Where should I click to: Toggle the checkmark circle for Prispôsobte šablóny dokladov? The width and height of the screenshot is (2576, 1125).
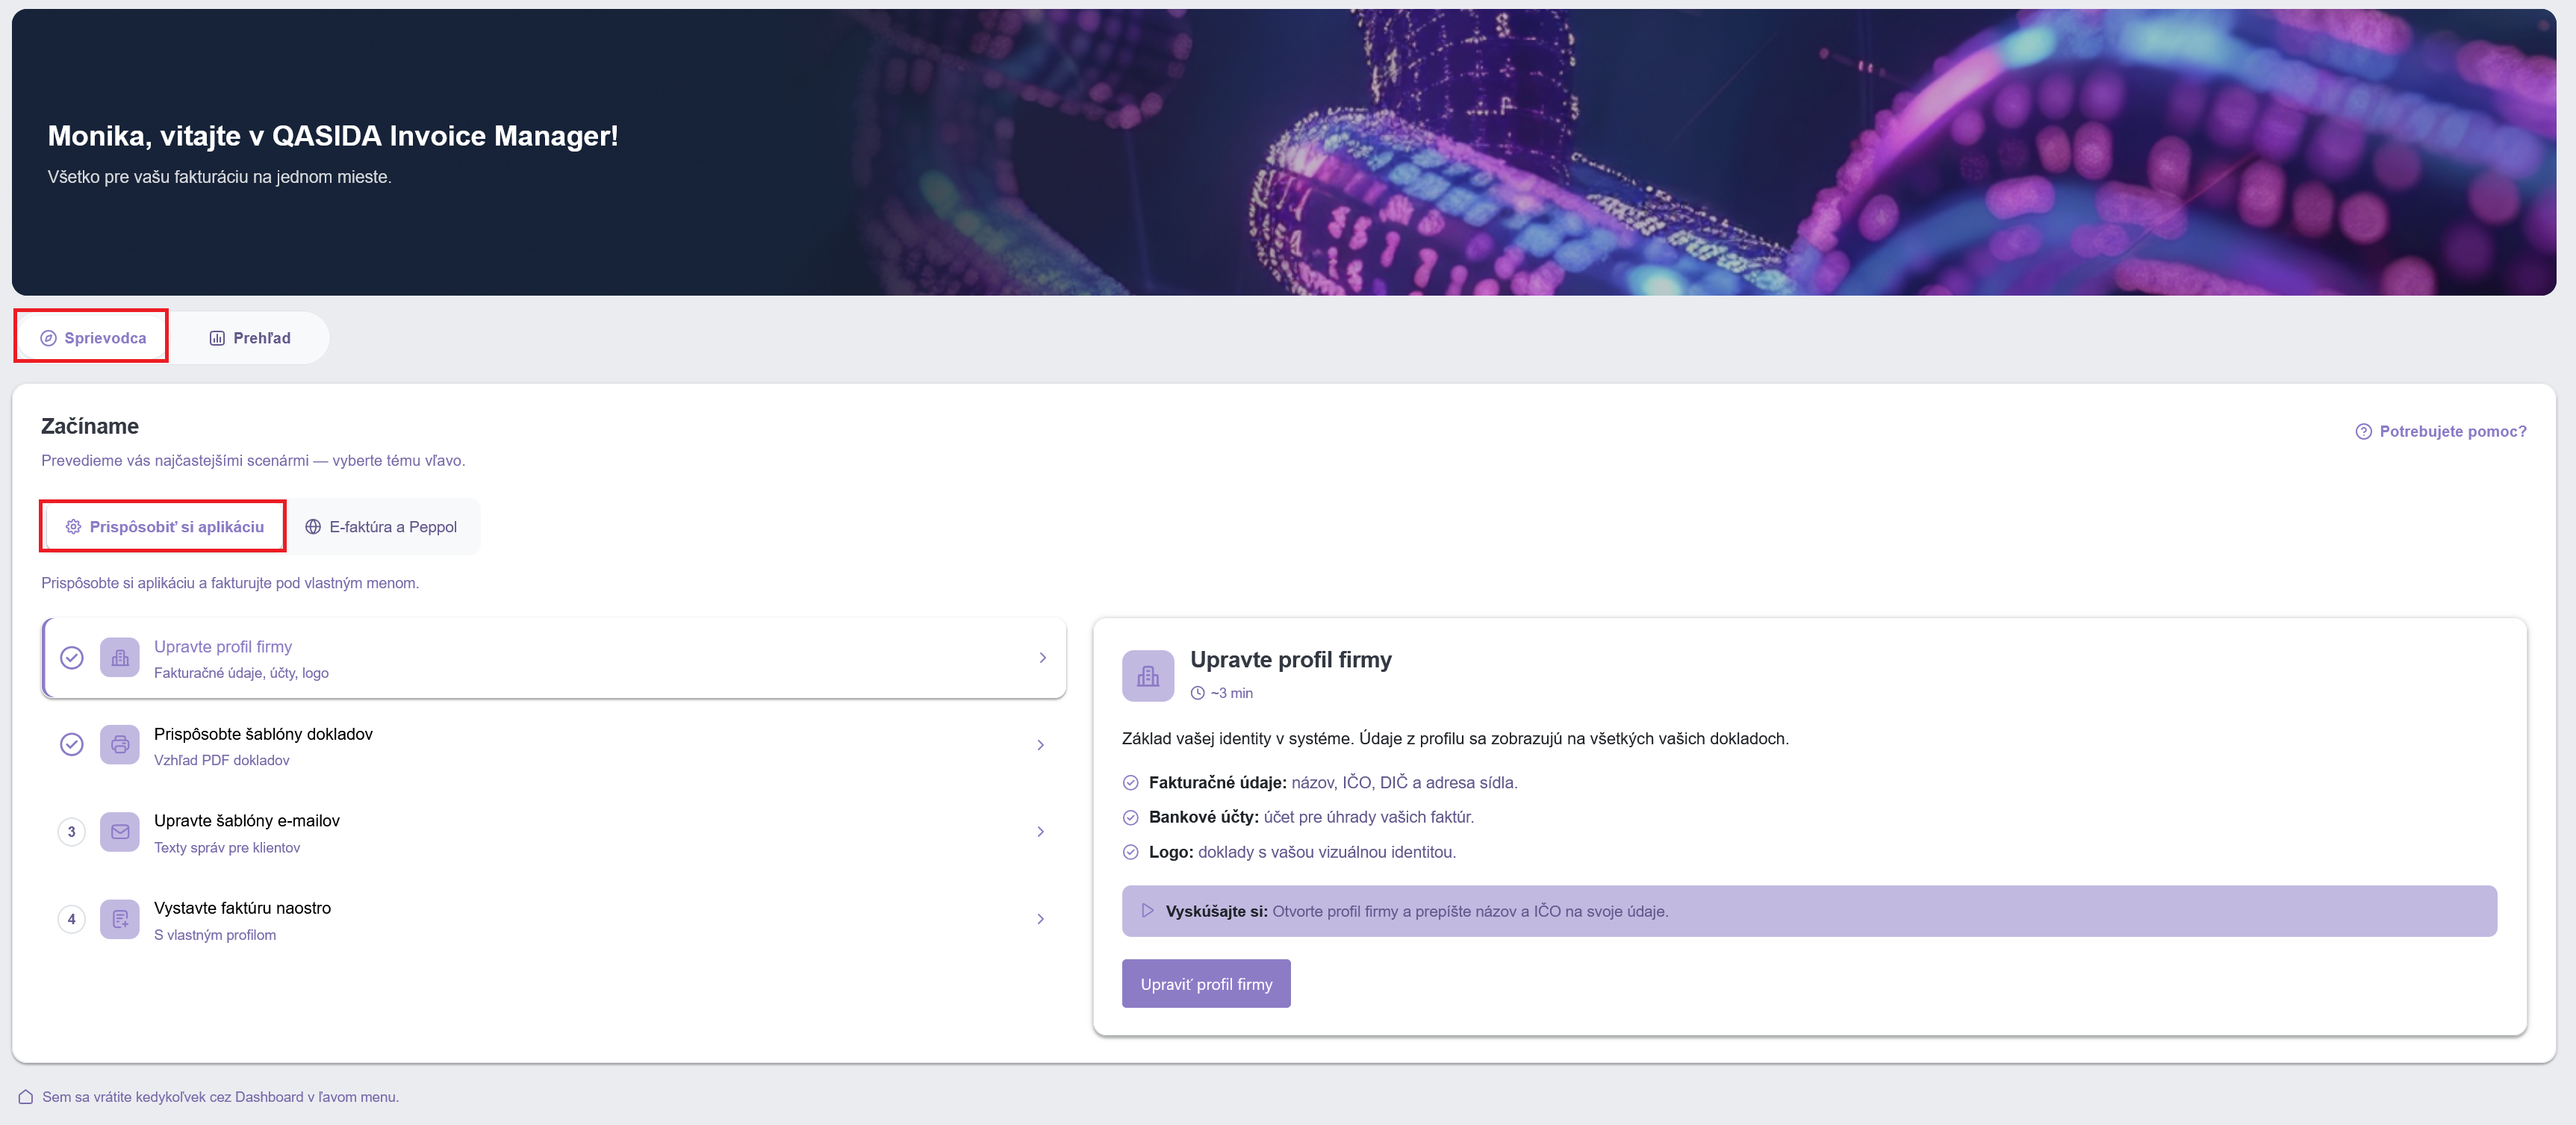point(72,745)
